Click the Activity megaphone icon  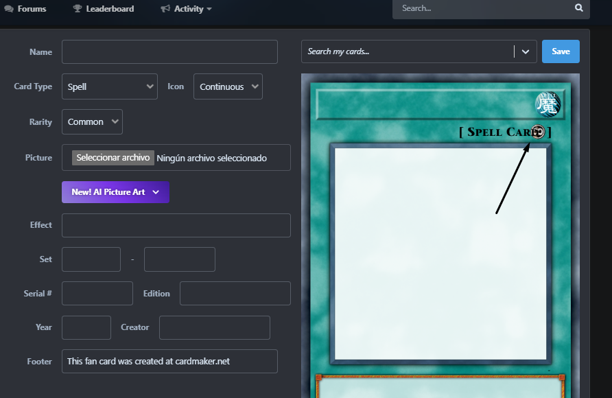165,9
